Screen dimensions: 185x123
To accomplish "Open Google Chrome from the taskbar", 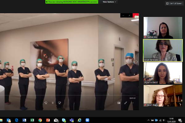I will pos(40,120).
